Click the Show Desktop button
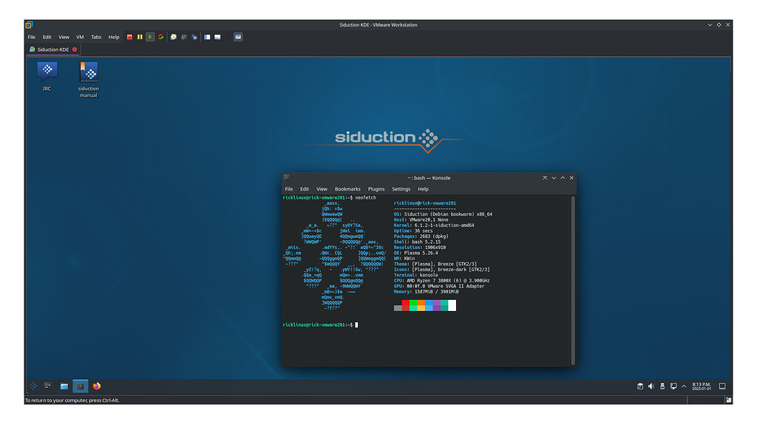This screenshot has width=757, height=433. (722, 386)
